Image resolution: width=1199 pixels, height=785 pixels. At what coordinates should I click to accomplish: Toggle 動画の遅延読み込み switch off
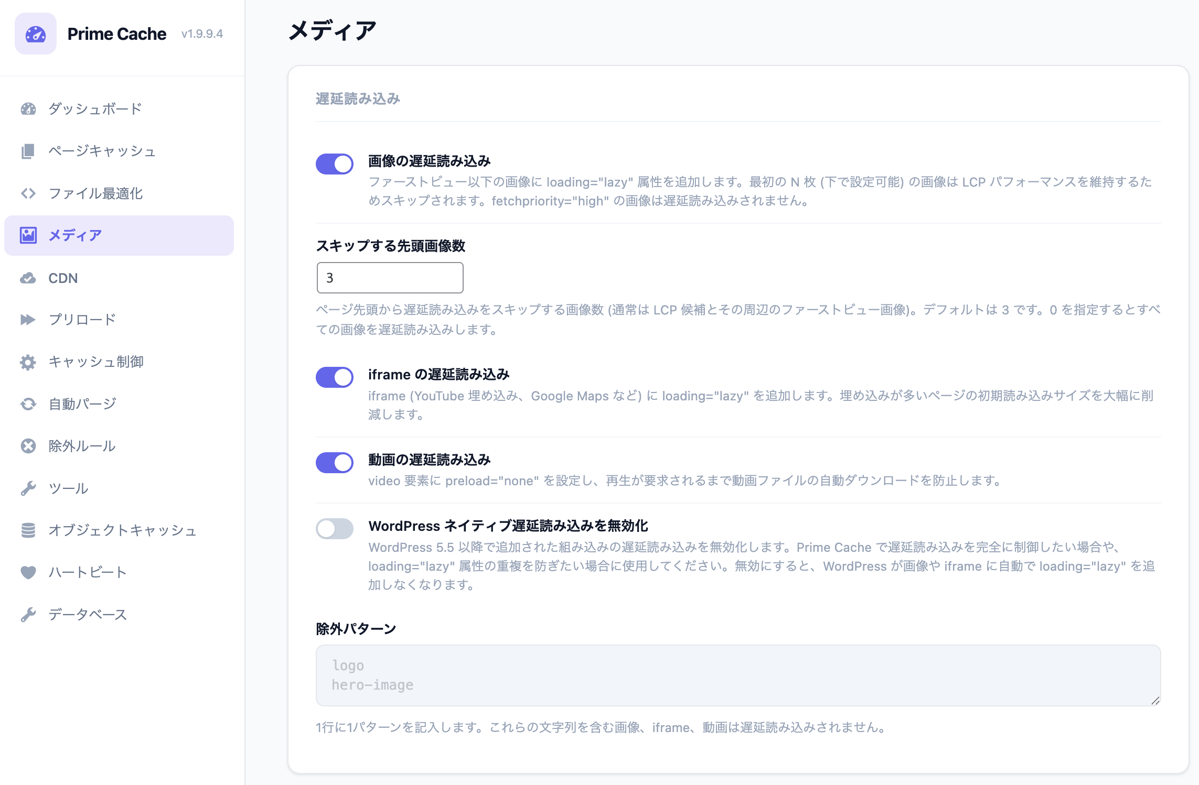tap(335, 463)
